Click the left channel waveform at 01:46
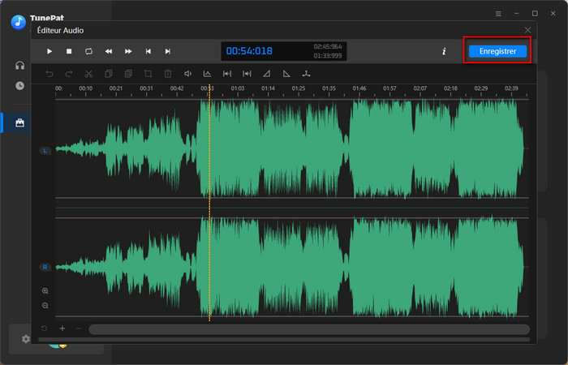568x365 pixels. pyautogui.click(x=359, y=148)
